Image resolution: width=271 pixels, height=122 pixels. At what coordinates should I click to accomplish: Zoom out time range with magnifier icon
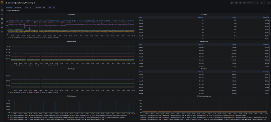pyautogui.click(x=258, y=3)
